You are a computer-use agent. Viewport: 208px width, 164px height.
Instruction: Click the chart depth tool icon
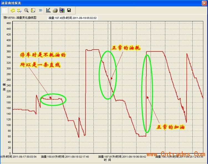(33, 11)
